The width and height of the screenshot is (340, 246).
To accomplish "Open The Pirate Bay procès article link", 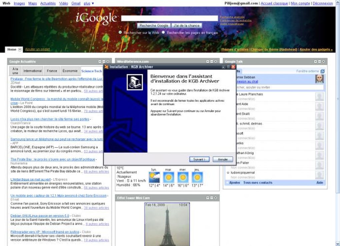I will pyautogui.click(x=53, y=159).
